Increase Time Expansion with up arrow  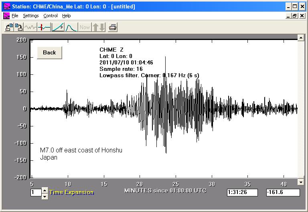tap(45, 190)
